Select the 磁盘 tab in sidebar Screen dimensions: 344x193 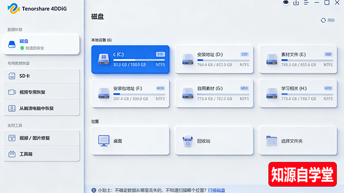[41, 44]
